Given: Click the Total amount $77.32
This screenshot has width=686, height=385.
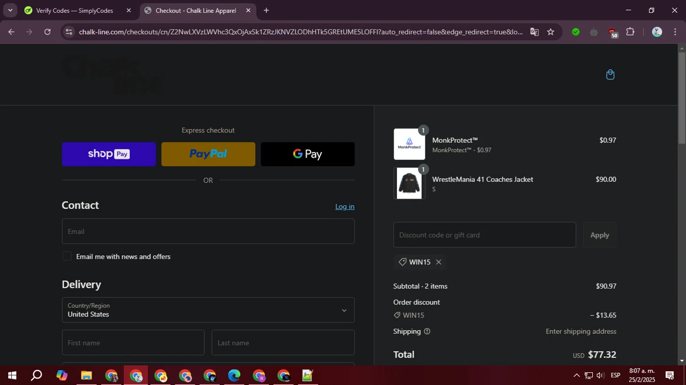Looking at the screenshot, I should (602, 355).
